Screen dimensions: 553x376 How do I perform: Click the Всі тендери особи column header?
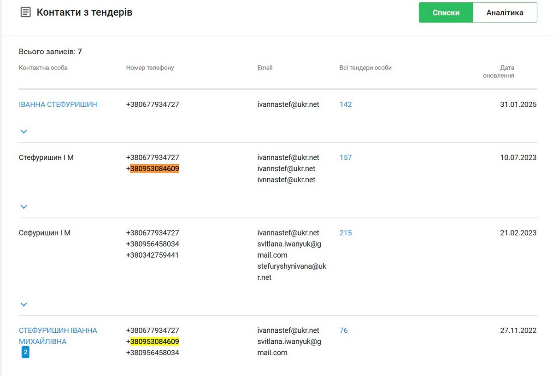pyautogui.click(x=365, y=68)
